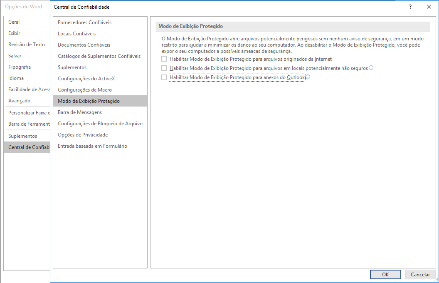
Task: Click the Cancelar button
Action: (420, 275)
